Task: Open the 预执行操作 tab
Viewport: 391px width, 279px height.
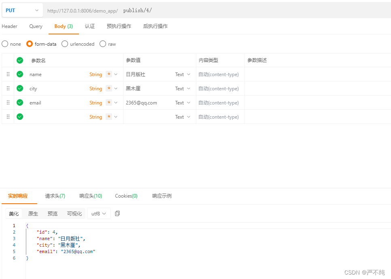Action: click(x=119, y=26)
